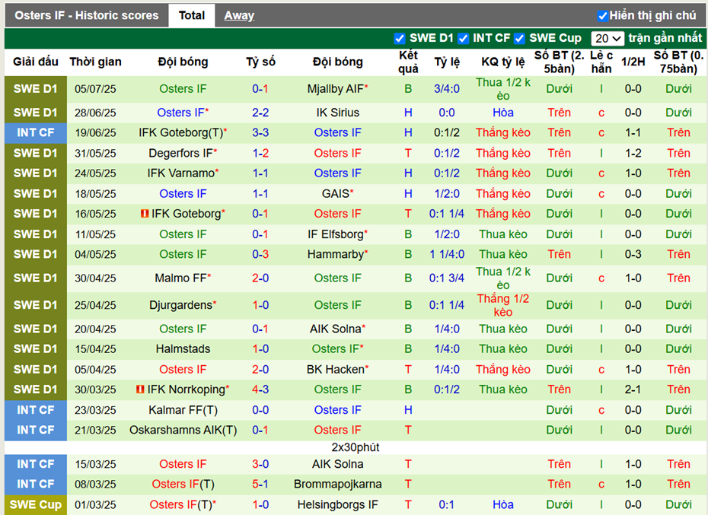
Task: Click half-time 0-3 on Hammarby row
Action: [633, 254]
